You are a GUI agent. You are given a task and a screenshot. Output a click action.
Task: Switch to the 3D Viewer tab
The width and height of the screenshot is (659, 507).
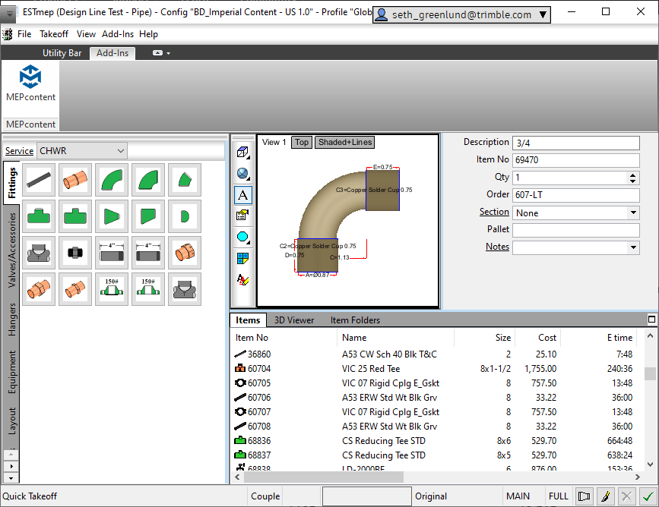(294, 320)
